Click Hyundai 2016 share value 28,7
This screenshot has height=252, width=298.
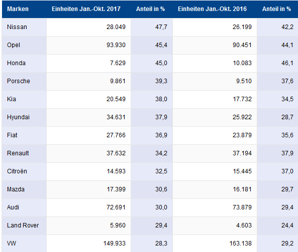287,117
